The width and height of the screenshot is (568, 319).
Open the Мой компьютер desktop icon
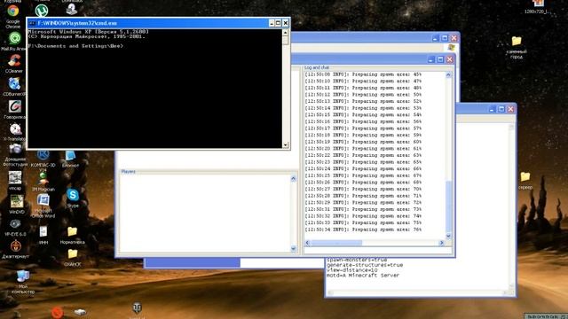point(22,276)
